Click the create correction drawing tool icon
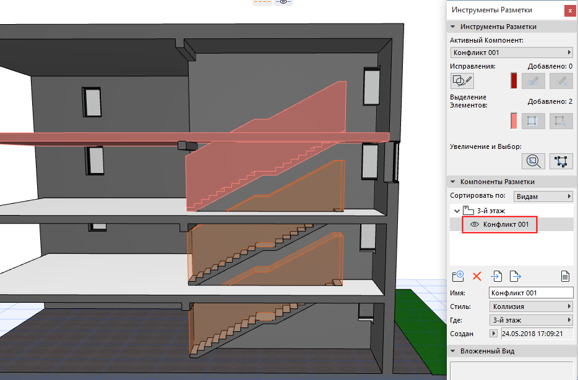Screen dimensions: 578x380 tap(462, 80)
